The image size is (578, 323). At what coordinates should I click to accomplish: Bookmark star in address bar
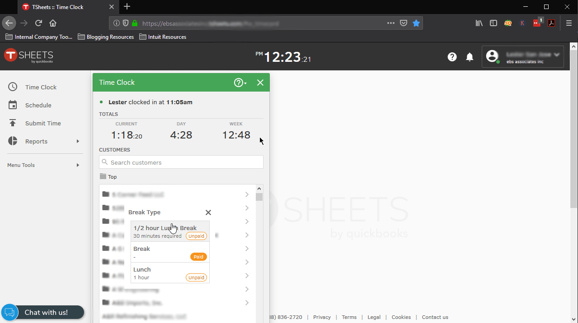pos(416,23)
